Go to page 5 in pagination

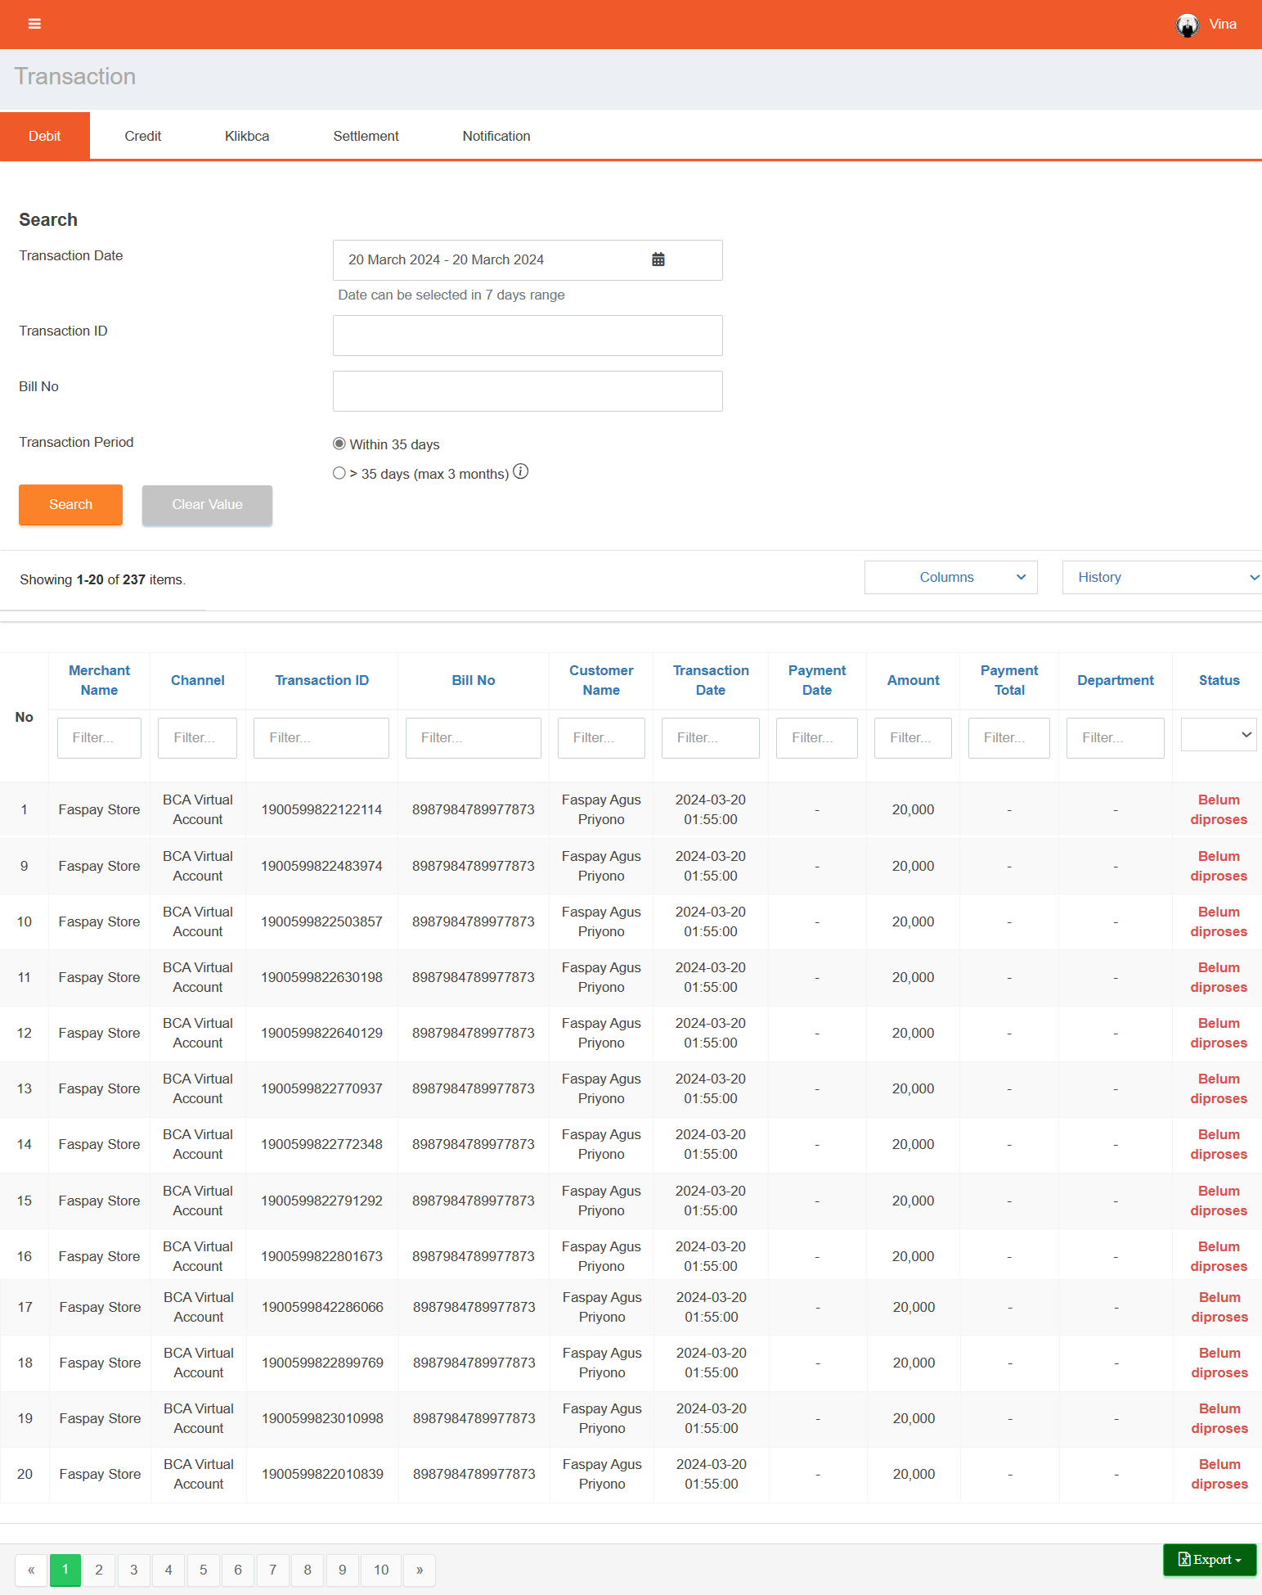pyautogui.click(x=204, y=1570)
